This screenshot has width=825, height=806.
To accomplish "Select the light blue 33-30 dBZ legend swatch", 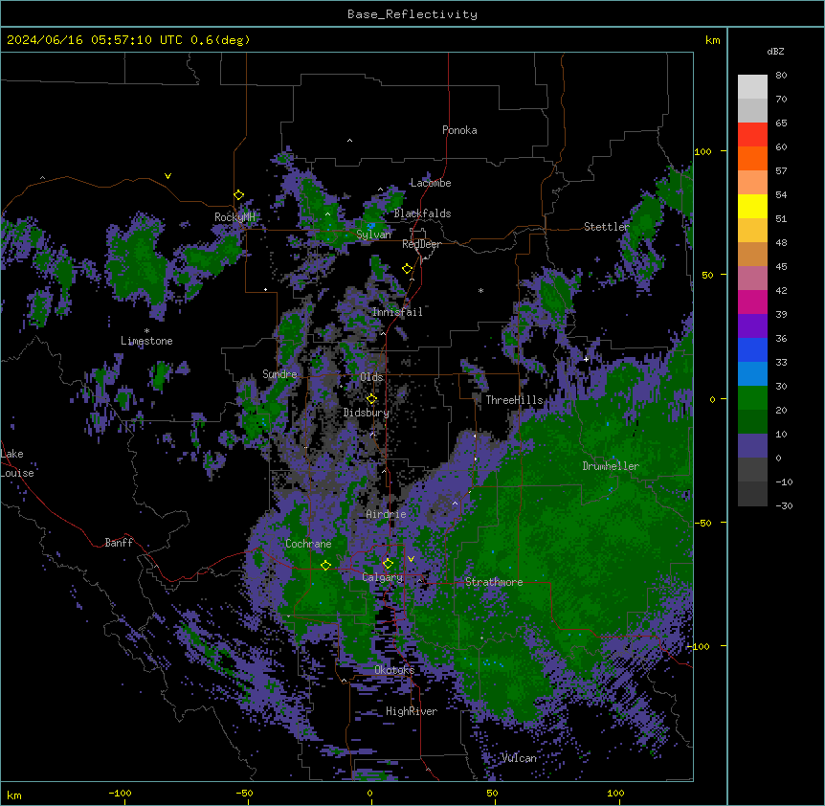I will tap(752, 374).
